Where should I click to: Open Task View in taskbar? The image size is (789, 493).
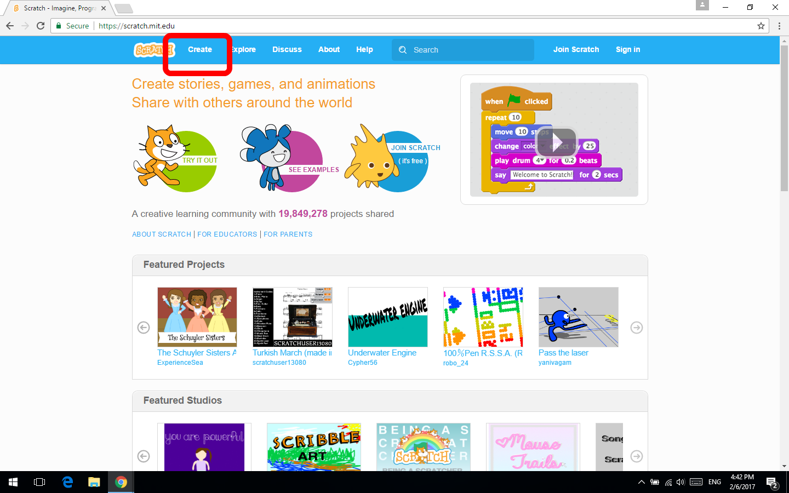click(x=39, y=482)
